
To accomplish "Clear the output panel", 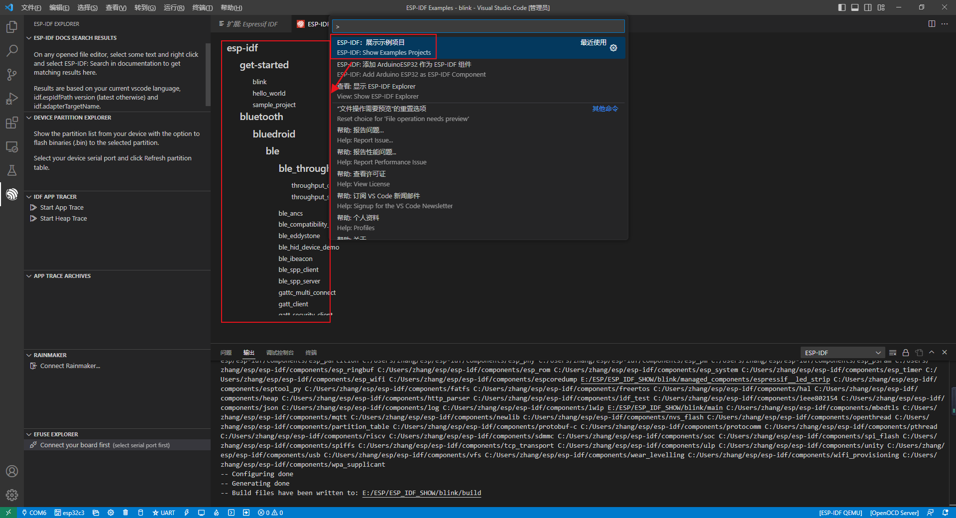I will 893,353.
